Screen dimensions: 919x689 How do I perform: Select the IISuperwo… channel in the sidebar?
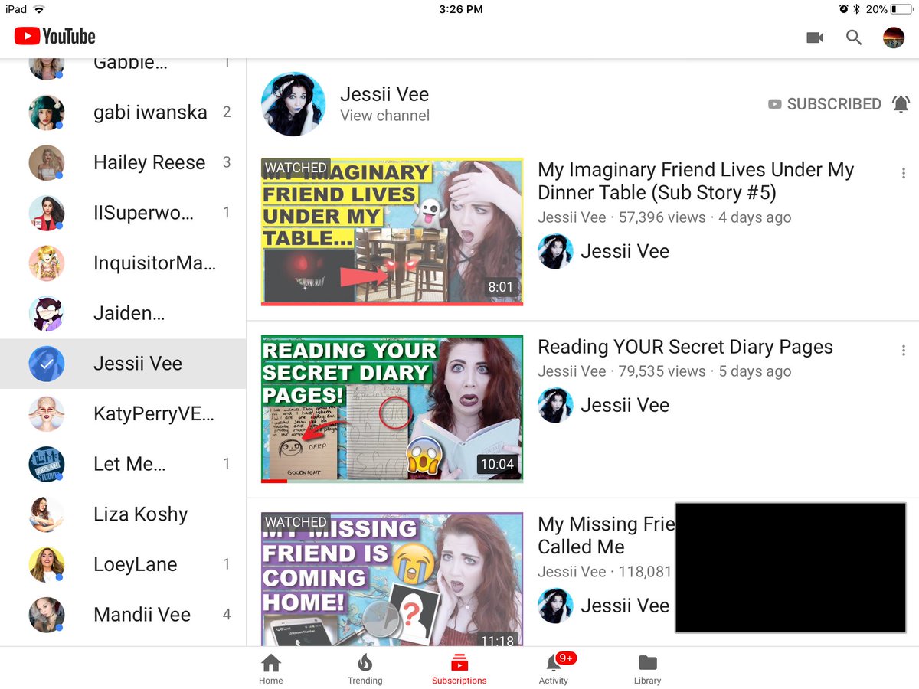click(x=123, y=213)
